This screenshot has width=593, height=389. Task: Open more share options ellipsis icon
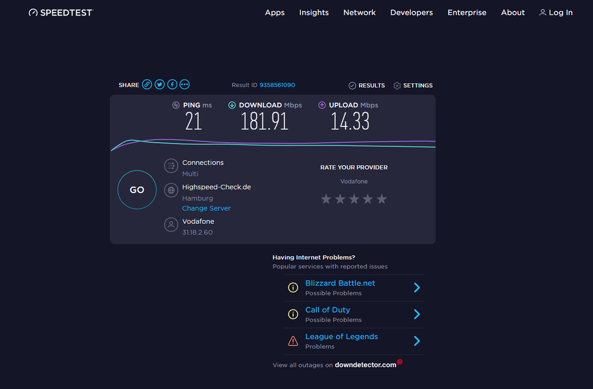click(185, 84)
